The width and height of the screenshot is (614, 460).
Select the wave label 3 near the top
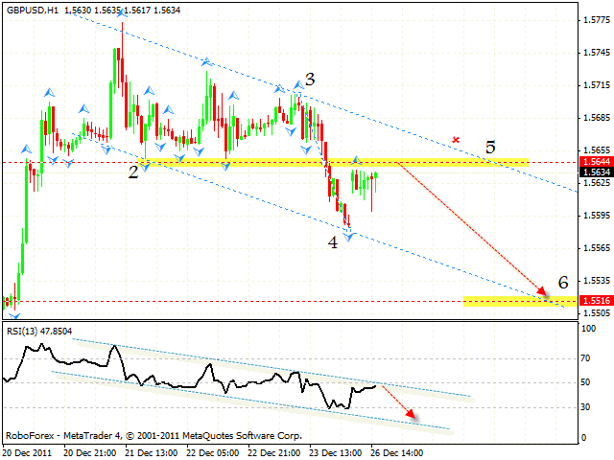click(x=310, y=79)
